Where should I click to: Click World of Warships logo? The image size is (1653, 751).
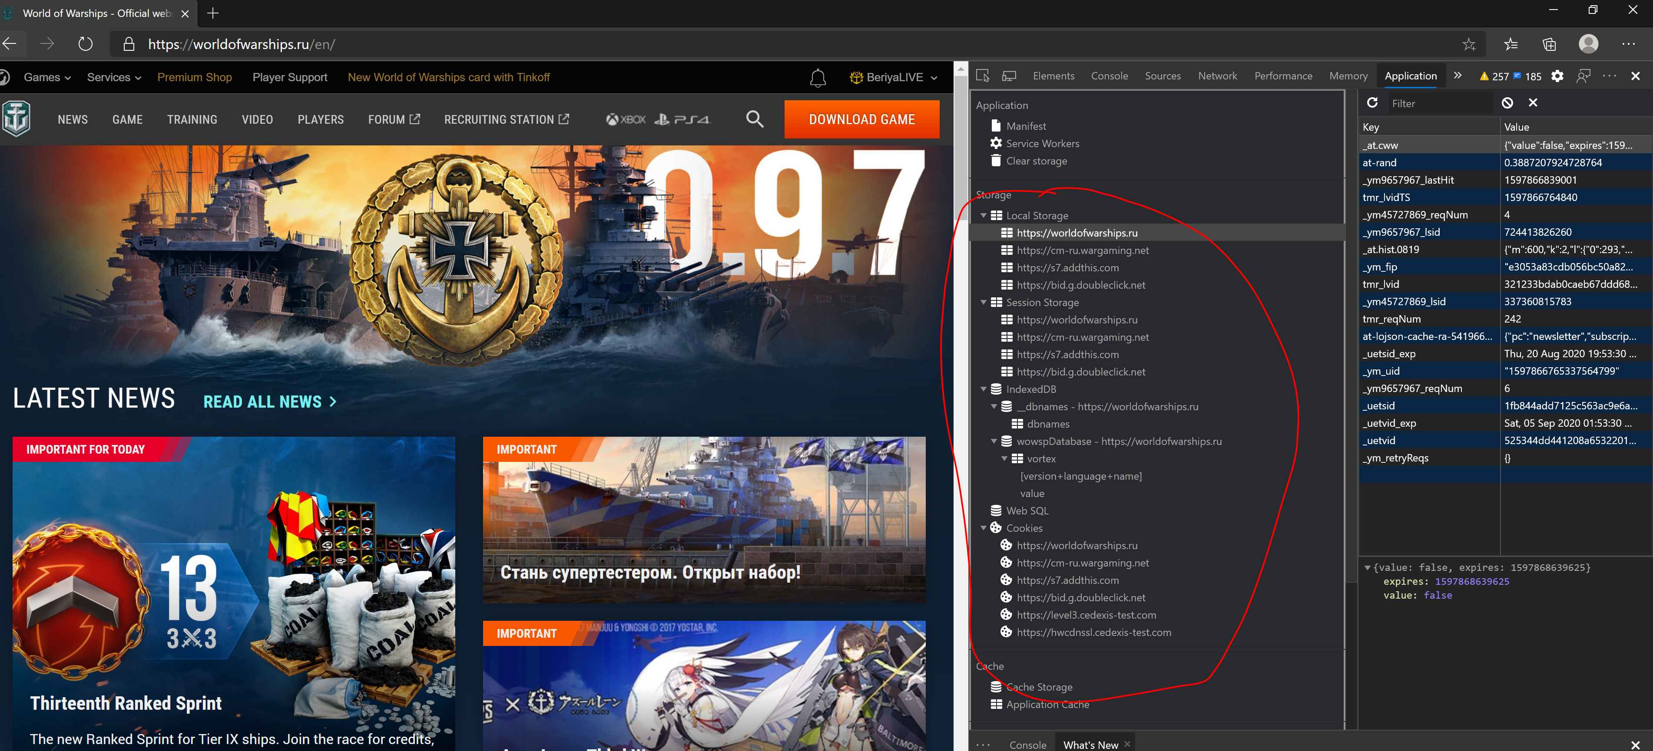click(x=16, y=119)
